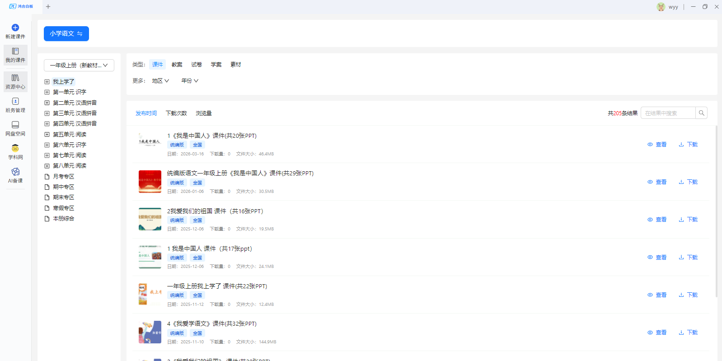Image resolution: width=722 pixels, height=361 pixels.
Task: Sort results by 下载次数
Action: click(x=176, y=113)
